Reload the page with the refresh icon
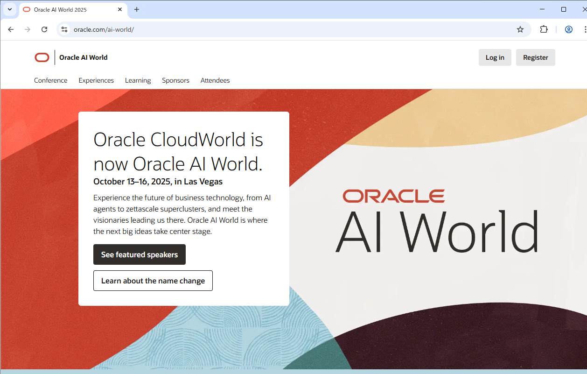587x374 pixels. [44, 29]
